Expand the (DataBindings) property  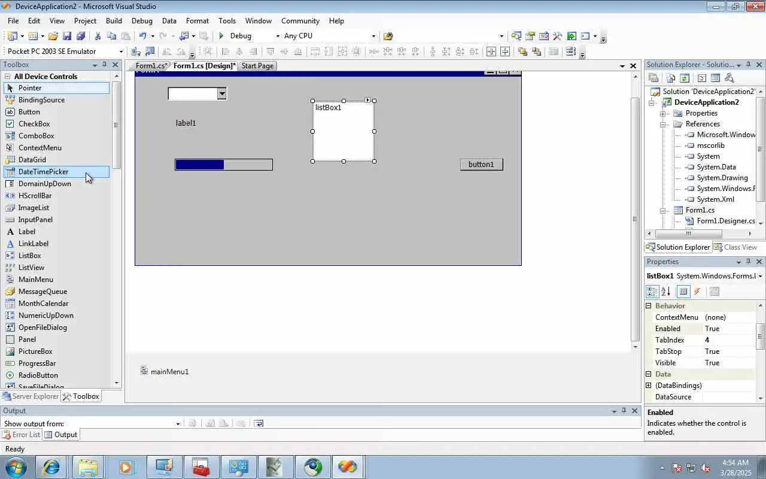click(x=648, y=386)
